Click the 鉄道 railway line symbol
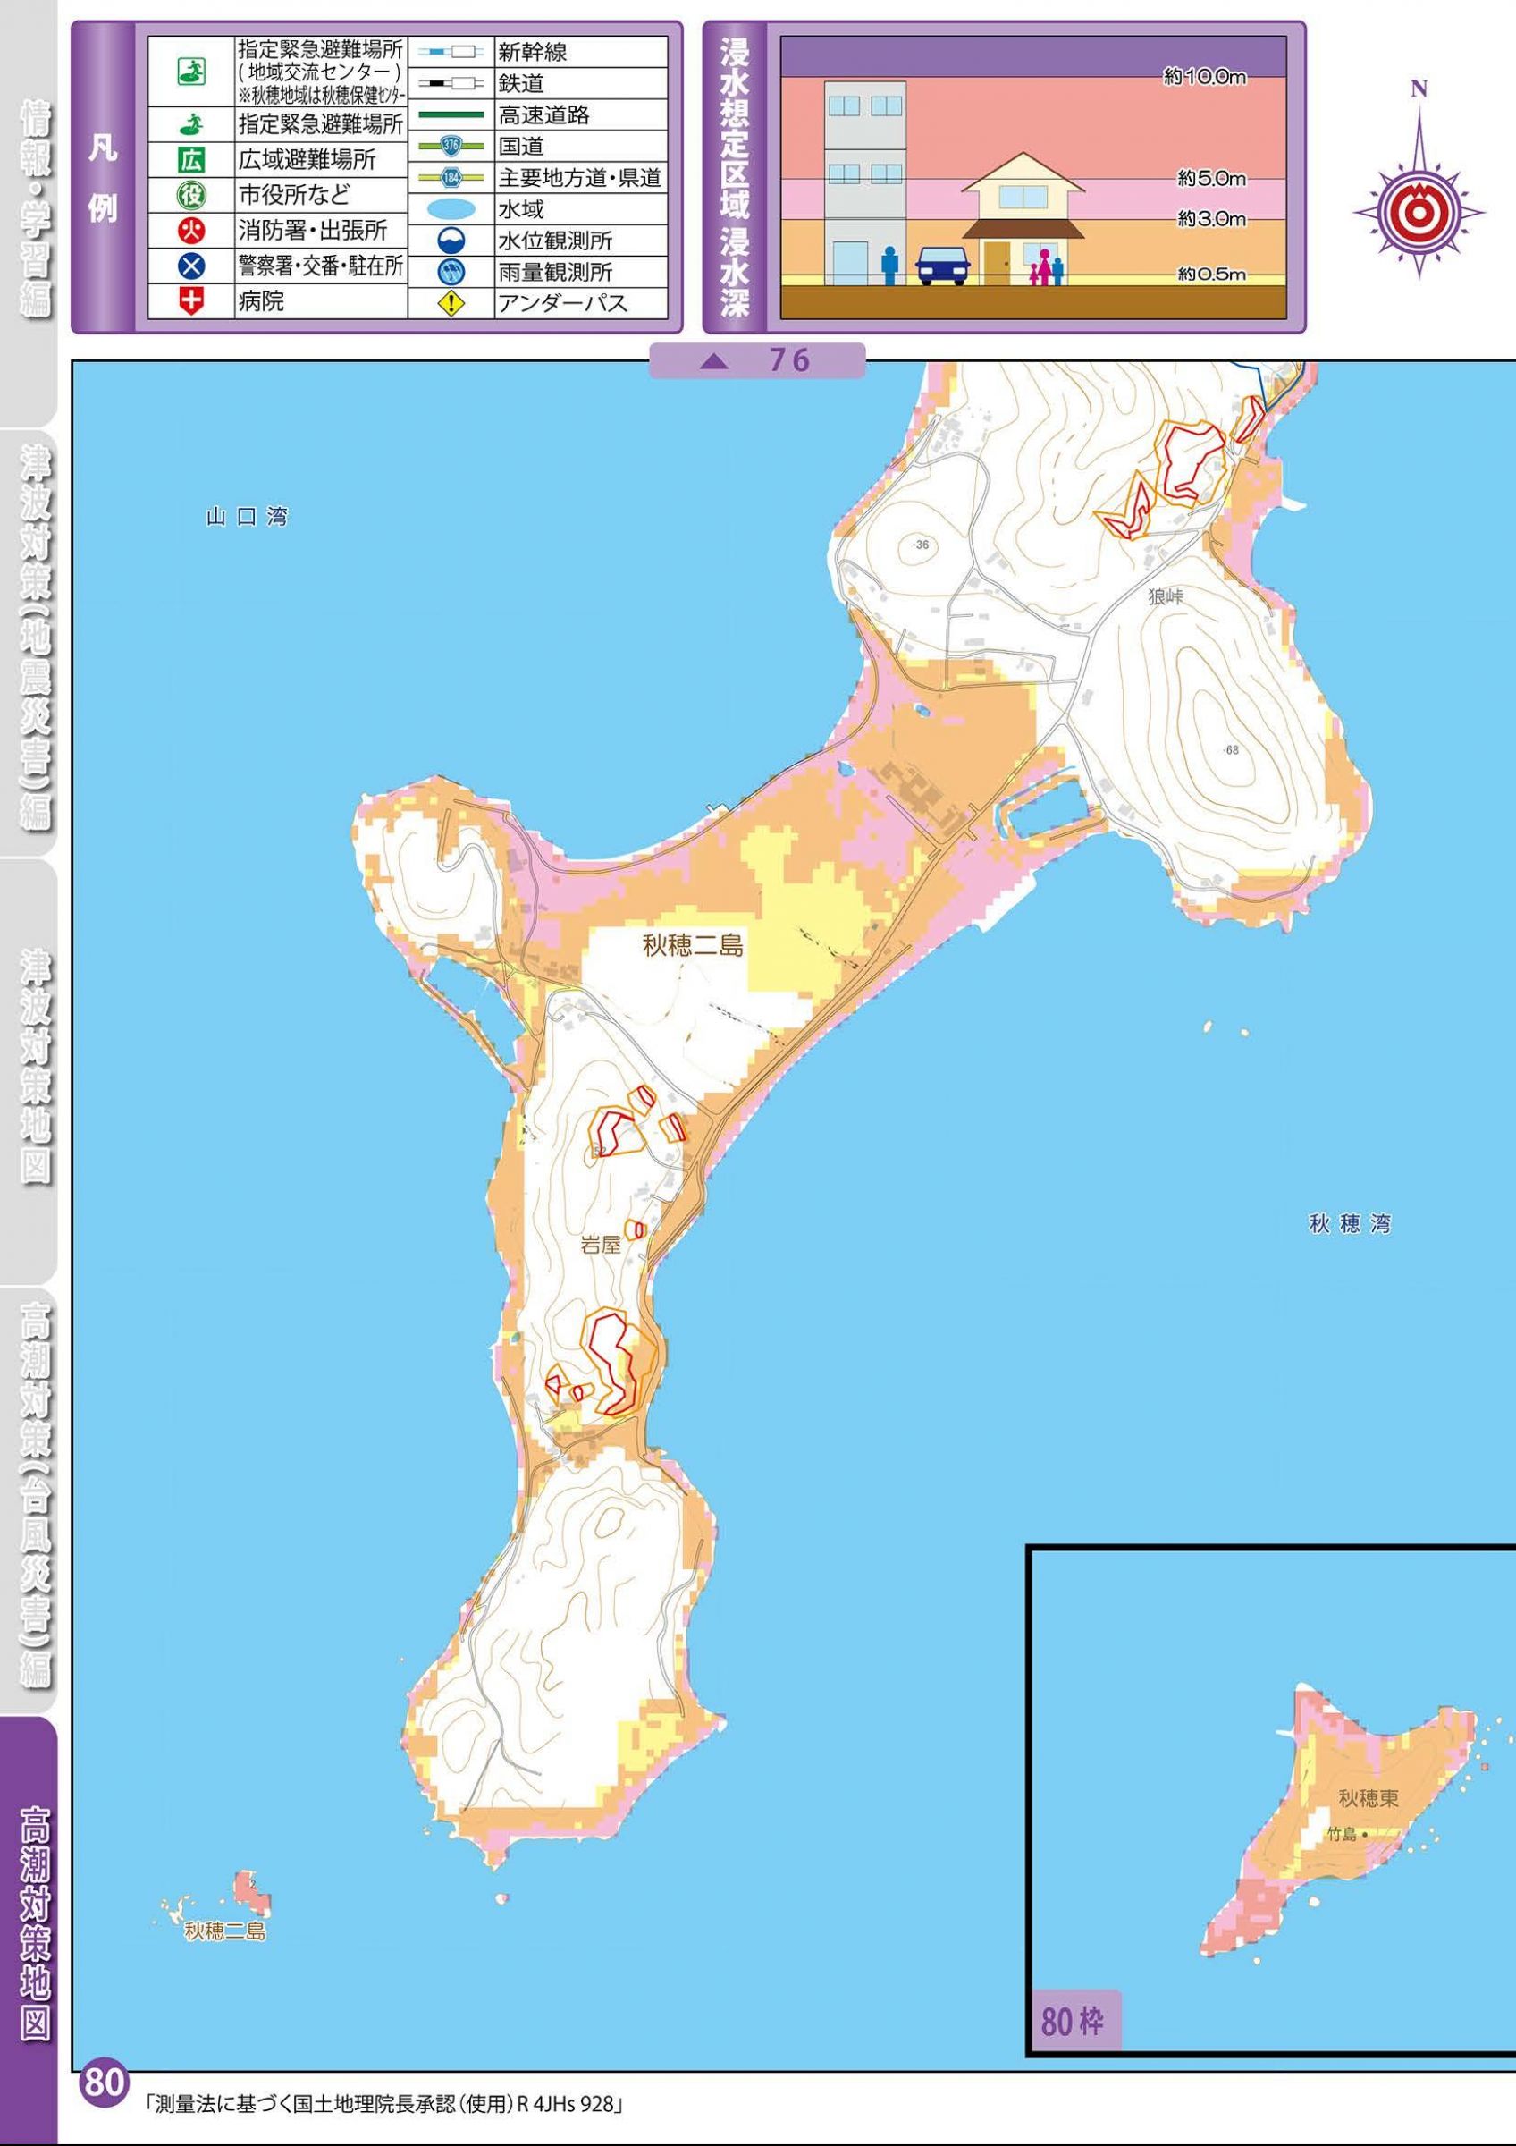1516x2146 pixels. pos(451,84)
